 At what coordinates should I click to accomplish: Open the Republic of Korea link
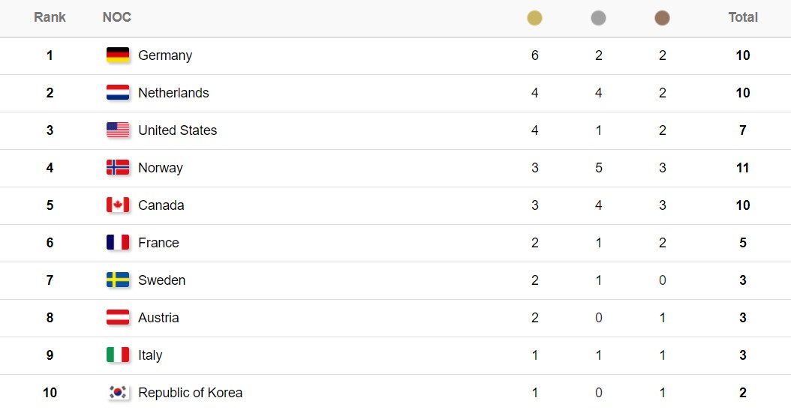pos(190,393)
